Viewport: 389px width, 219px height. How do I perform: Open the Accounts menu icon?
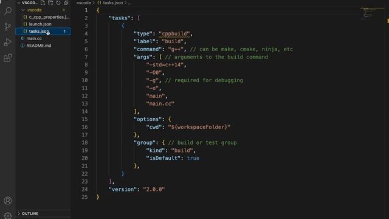point(8,200)
